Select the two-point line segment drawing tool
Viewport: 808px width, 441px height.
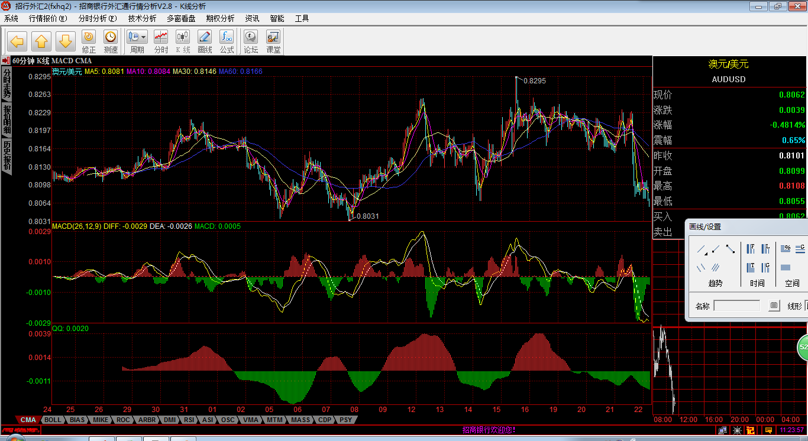point(731,249)
